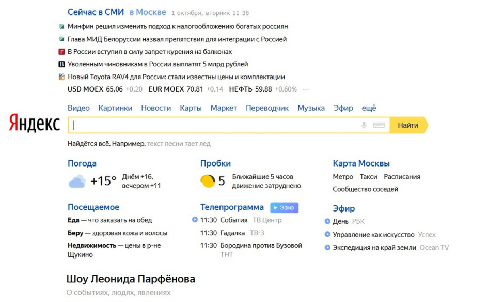Open the Погода heading
488x302 pixels.
point(82,163)
